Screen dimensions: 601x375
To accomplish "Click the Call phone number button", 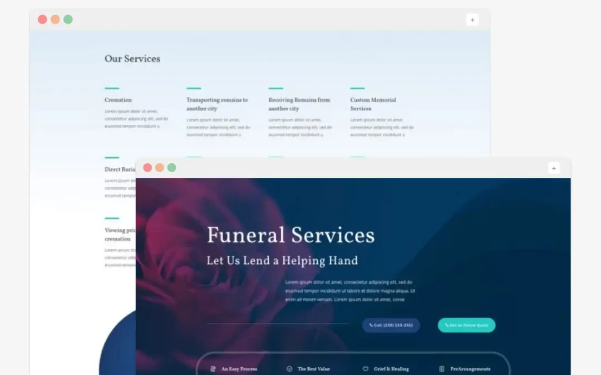I will pos(391,325).
